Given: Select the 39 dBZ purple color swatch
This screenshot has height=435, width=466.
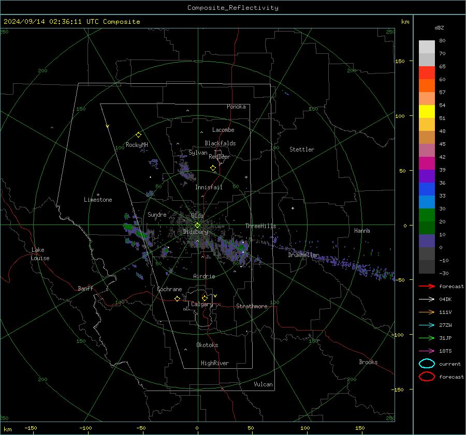Looking at the screenshot, I should pos(427,176).
